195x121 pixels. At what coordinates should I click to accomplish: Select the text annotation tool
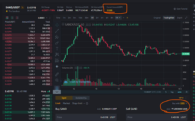57,49
